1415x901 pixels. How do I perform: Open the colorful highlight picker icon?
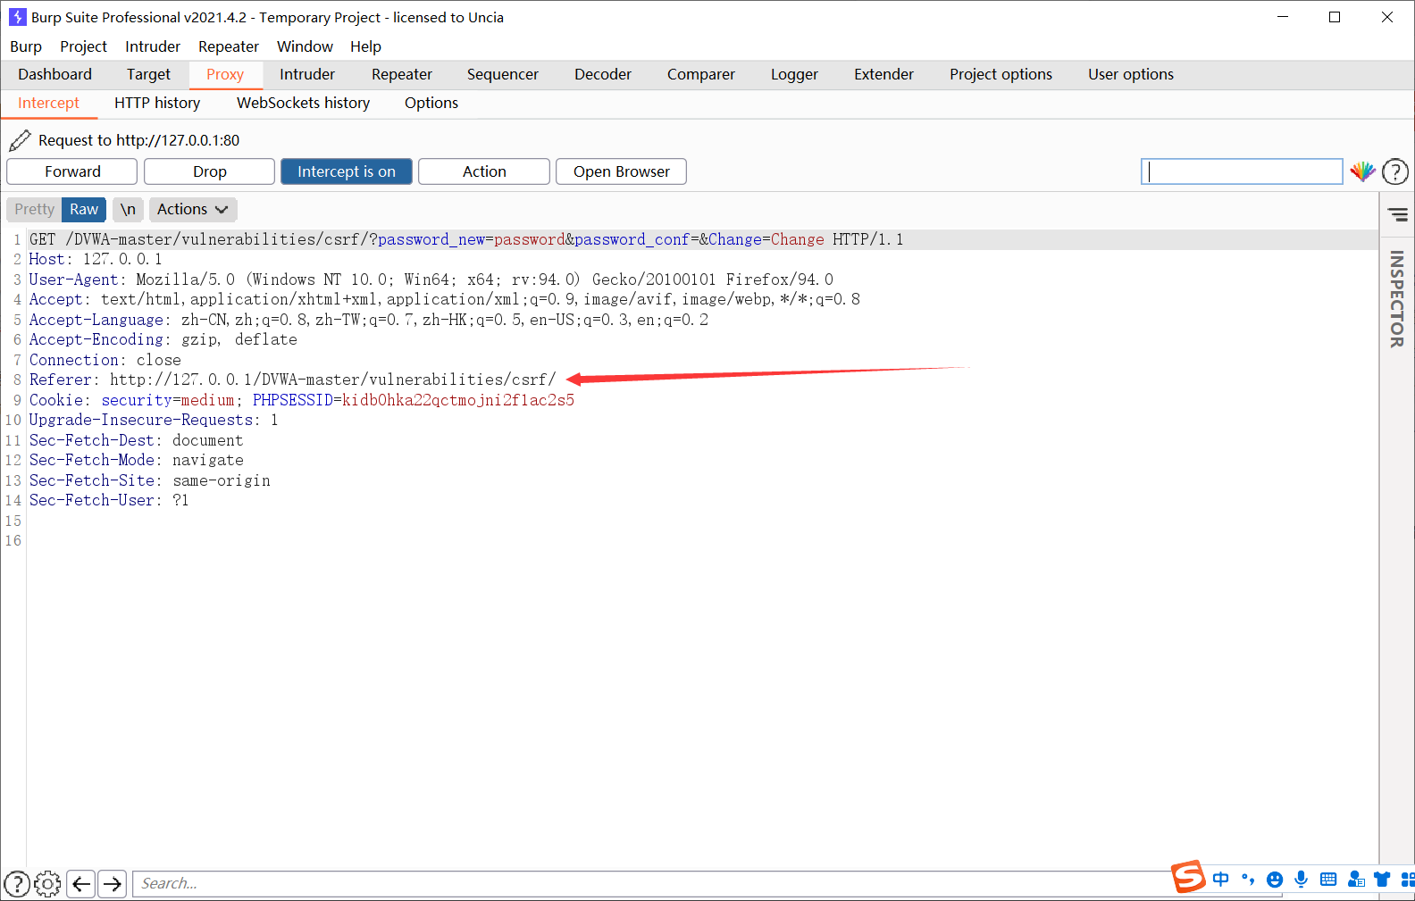click(x=1362, y=171)
